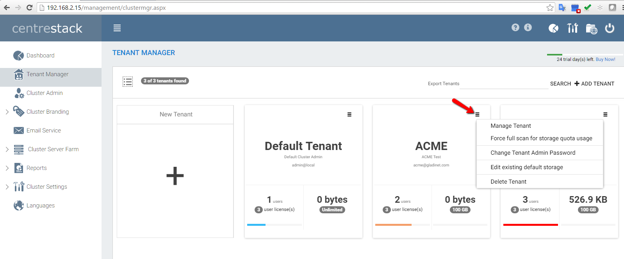Reload the page in browser
This screenshot has width=624, height=259.
[x=29, y=7]
